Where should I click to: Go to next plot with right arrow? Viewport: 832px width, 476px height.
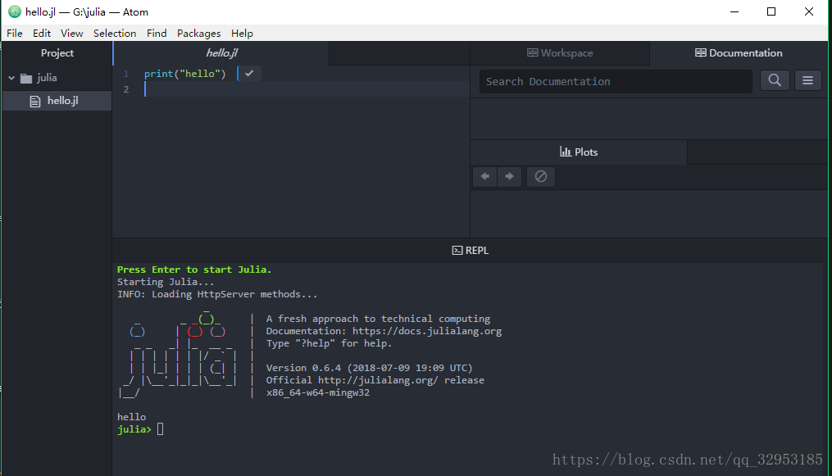[509, 176]
